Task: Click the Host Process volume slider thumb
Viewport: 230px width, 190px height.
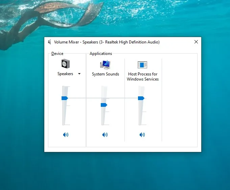Action: pos(141,98)
